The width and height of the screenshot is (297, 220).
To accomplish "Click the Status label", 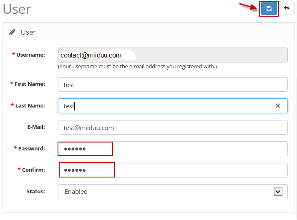I will pyautogui.click(x=35, y=191).
